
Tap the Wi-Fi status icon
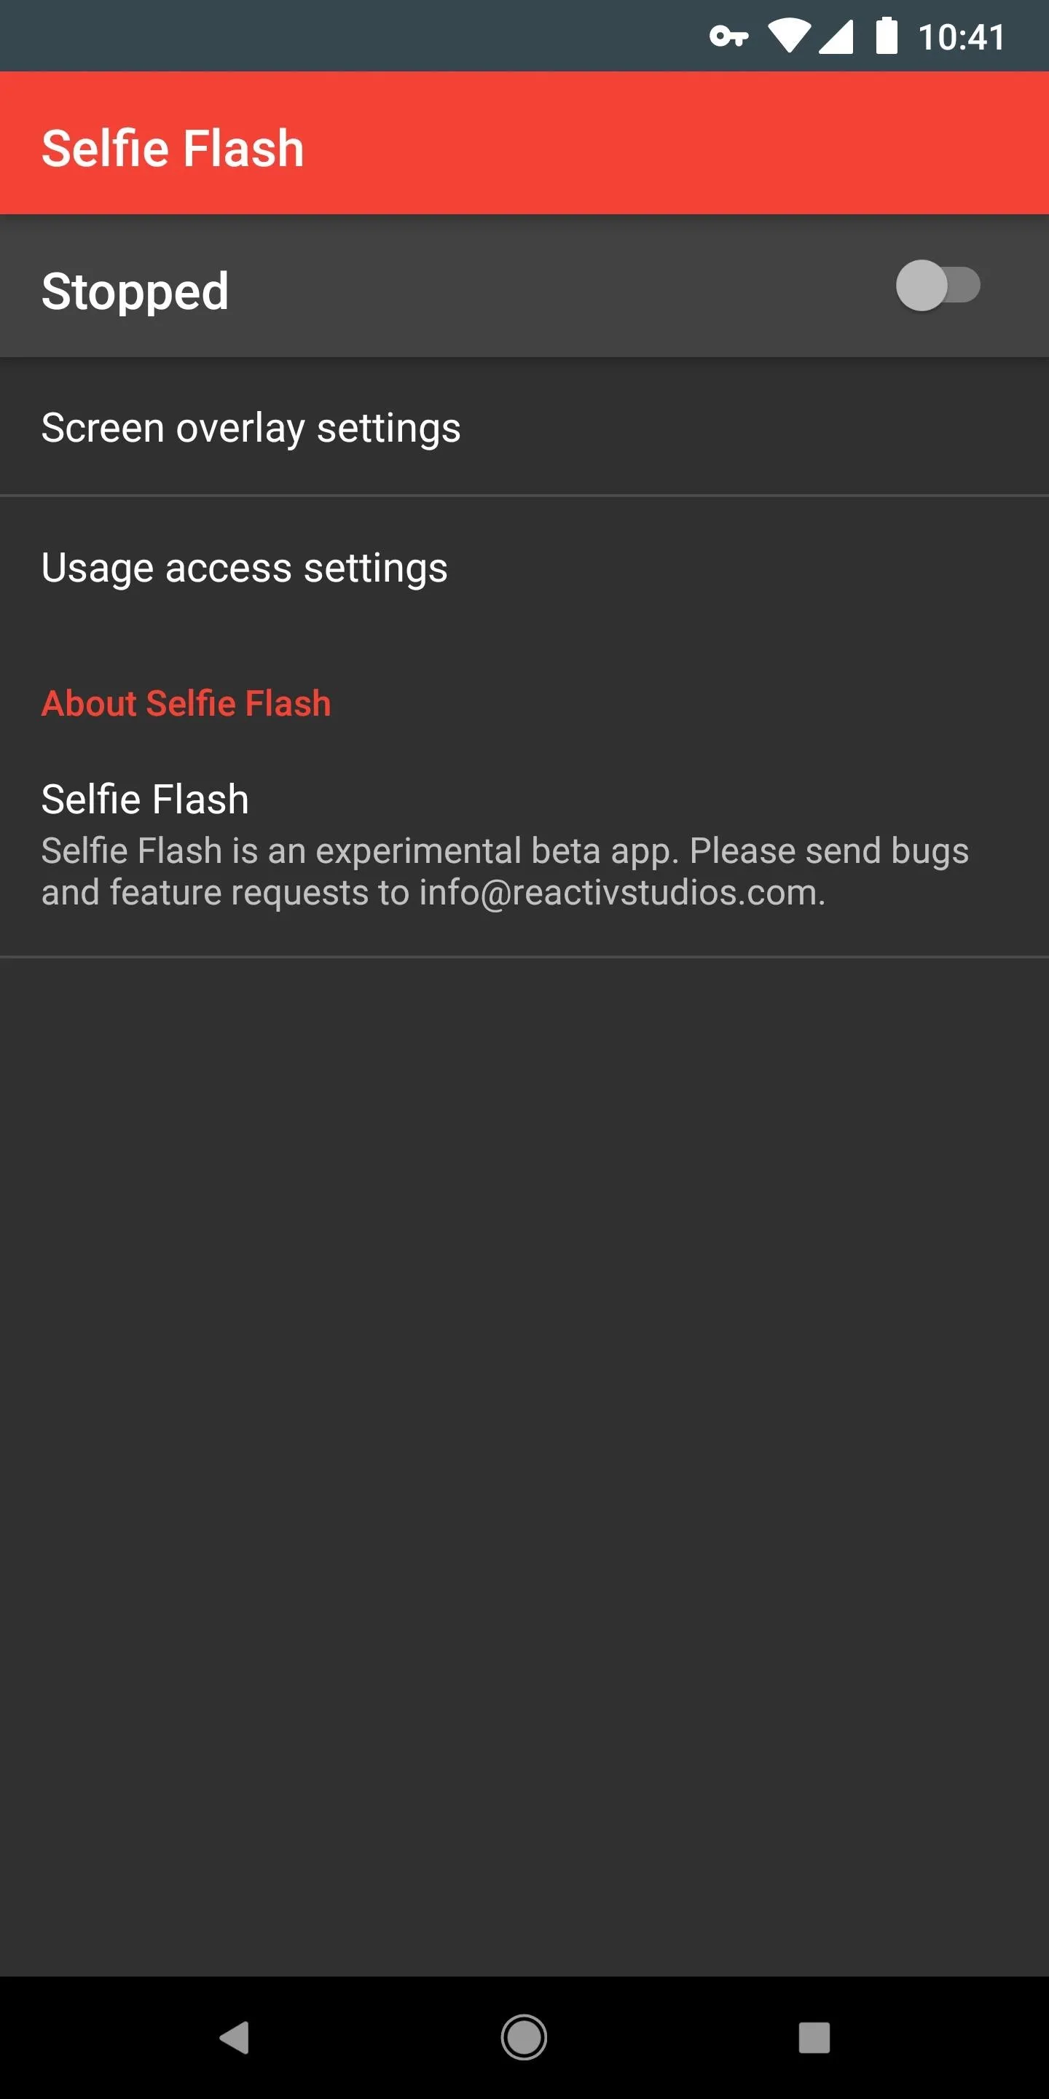point(788,36)
